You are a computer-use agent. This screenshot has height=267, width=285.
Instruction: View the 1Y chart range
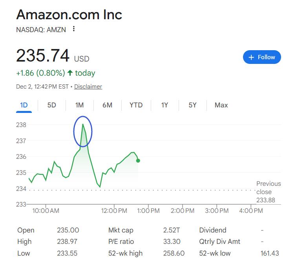(x=164, y=105)
